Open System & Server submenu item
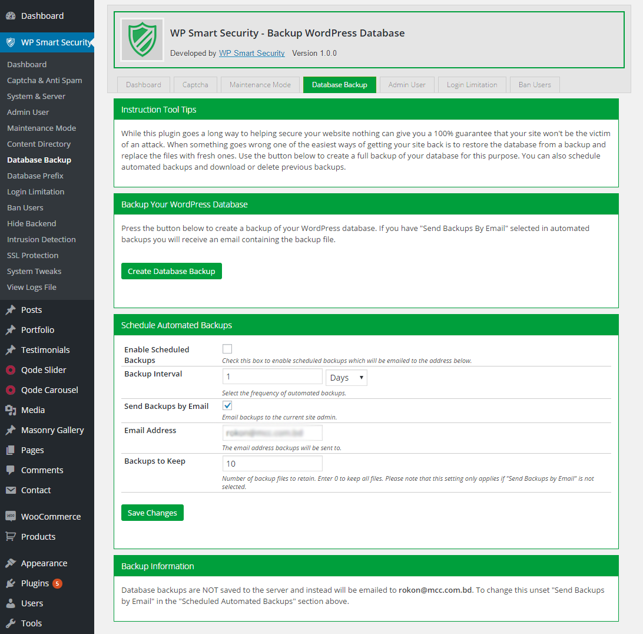Image resolution: width=643 pixels, height=634 pixels. pyautogui.click(x=36, y=97)
